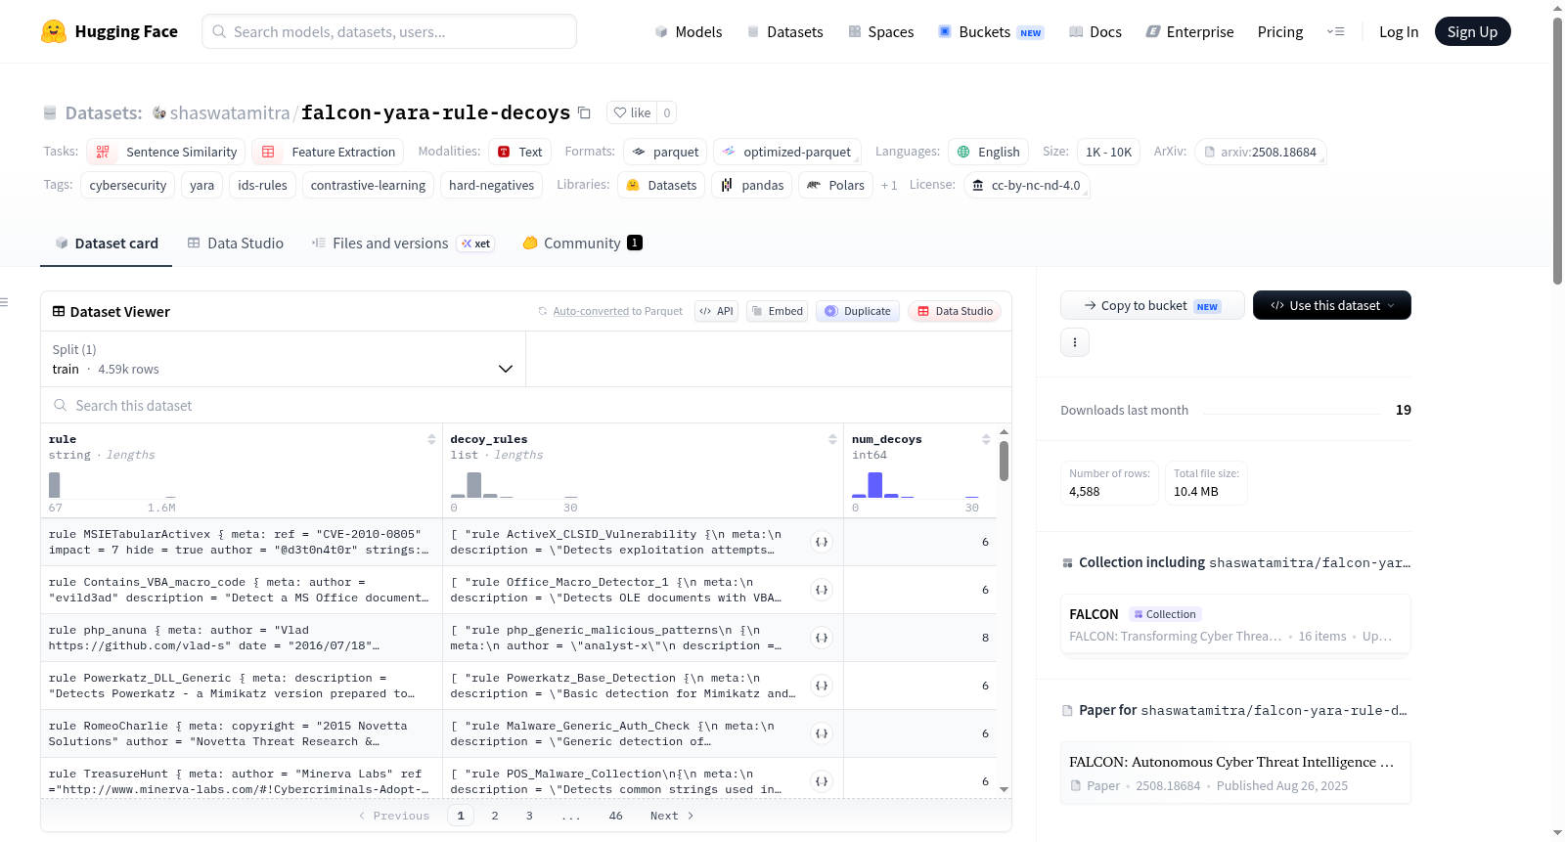Click the API button in Dataset Viewer
This screenshot has width=1565, height=842.
pyautogui.click(x=716, y=311)
